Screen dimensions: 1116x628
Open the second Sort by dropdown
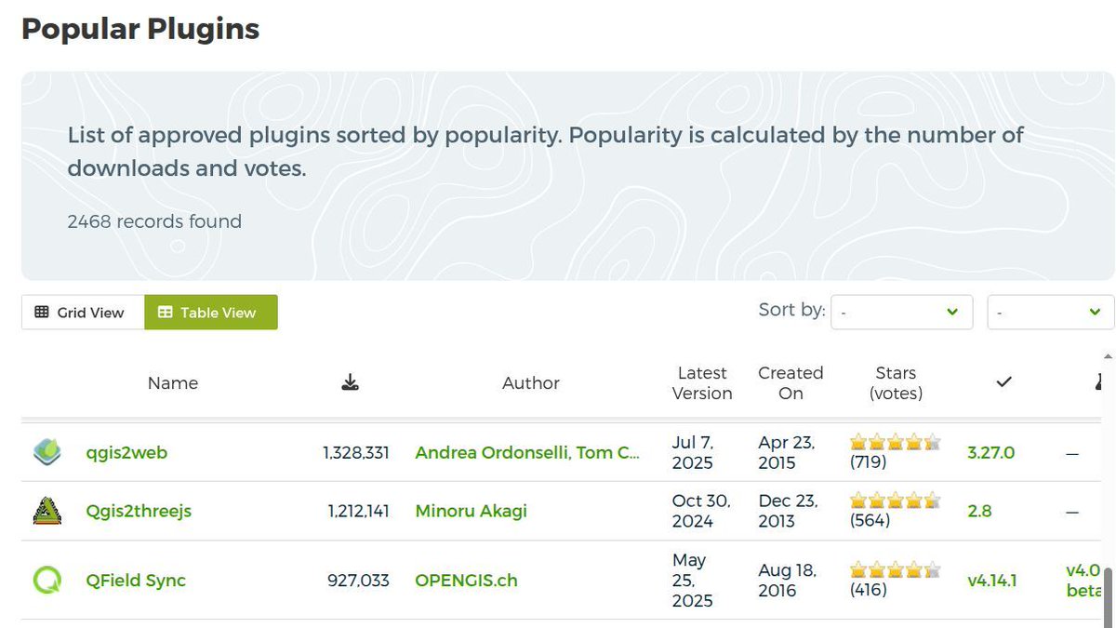tap(1049, 312)
